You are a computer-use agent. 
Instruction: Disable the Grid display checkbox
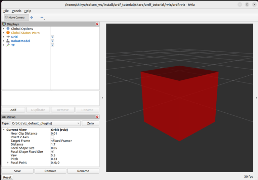52,37
